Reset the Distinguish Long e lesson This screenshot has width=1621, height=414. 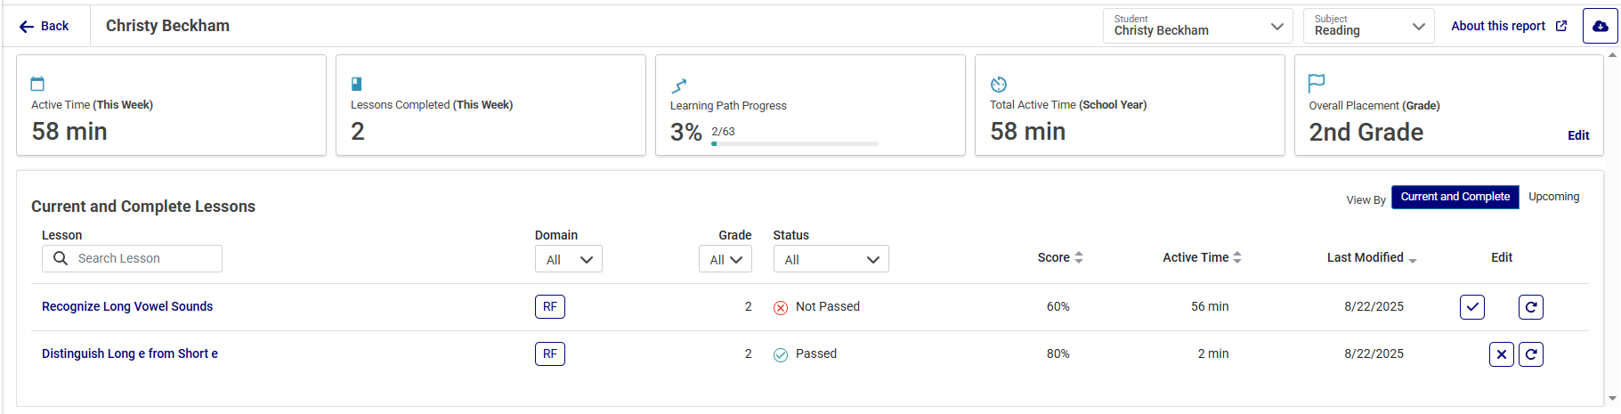coord(1530,354)
